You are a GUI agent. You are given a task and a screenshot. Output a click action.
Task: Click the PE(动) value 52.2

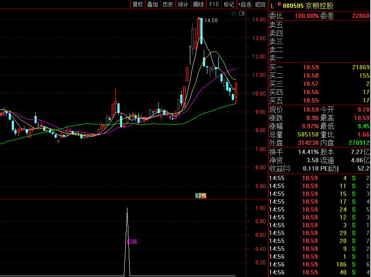point(364,169)
